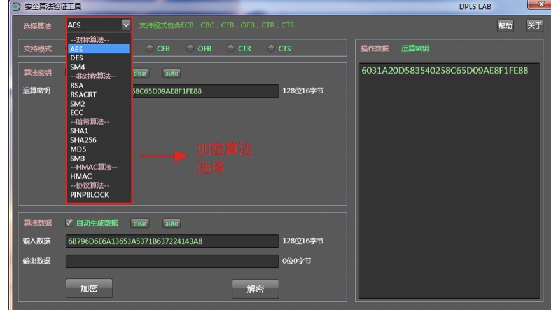Screen dimensions: 551x310
Task: Select DES from the algorithm list
Action: point(76,58)
